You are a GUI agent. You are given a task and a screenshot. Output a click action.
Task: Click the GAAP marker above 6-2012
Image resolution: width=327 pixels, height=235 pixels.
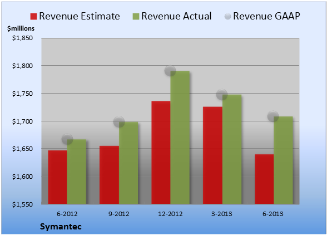(67, 139)
